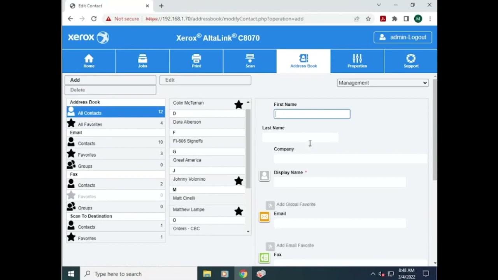
Task: Open Chrome extensions puzzle icon
Action: coord(395,19)
